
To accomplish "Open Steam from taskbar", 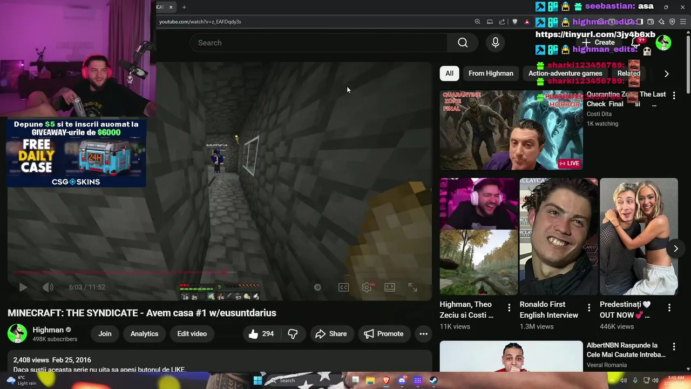I will point(433,380).
